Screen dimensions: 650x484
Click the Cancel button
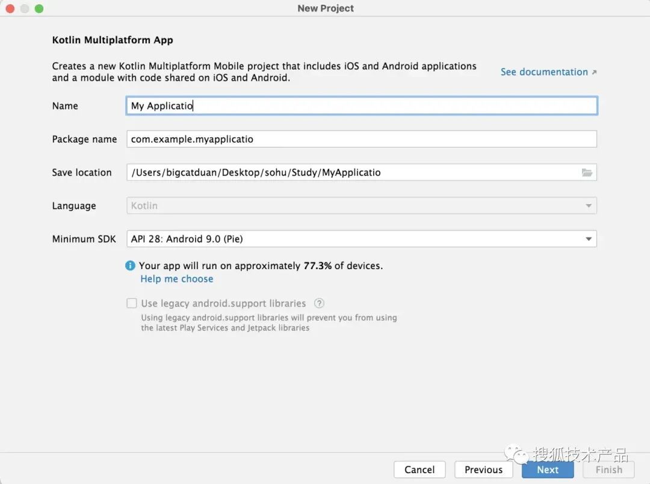coord(419,470)
